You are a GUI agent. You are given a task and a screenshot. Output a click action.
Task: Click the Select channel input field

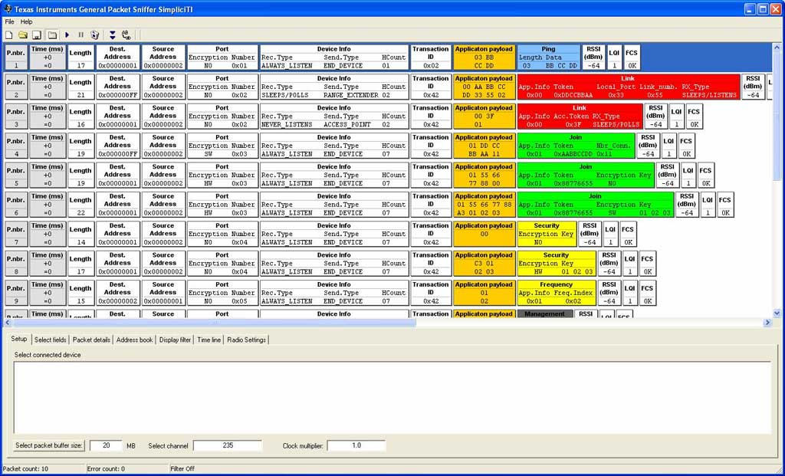coord(227,445)
